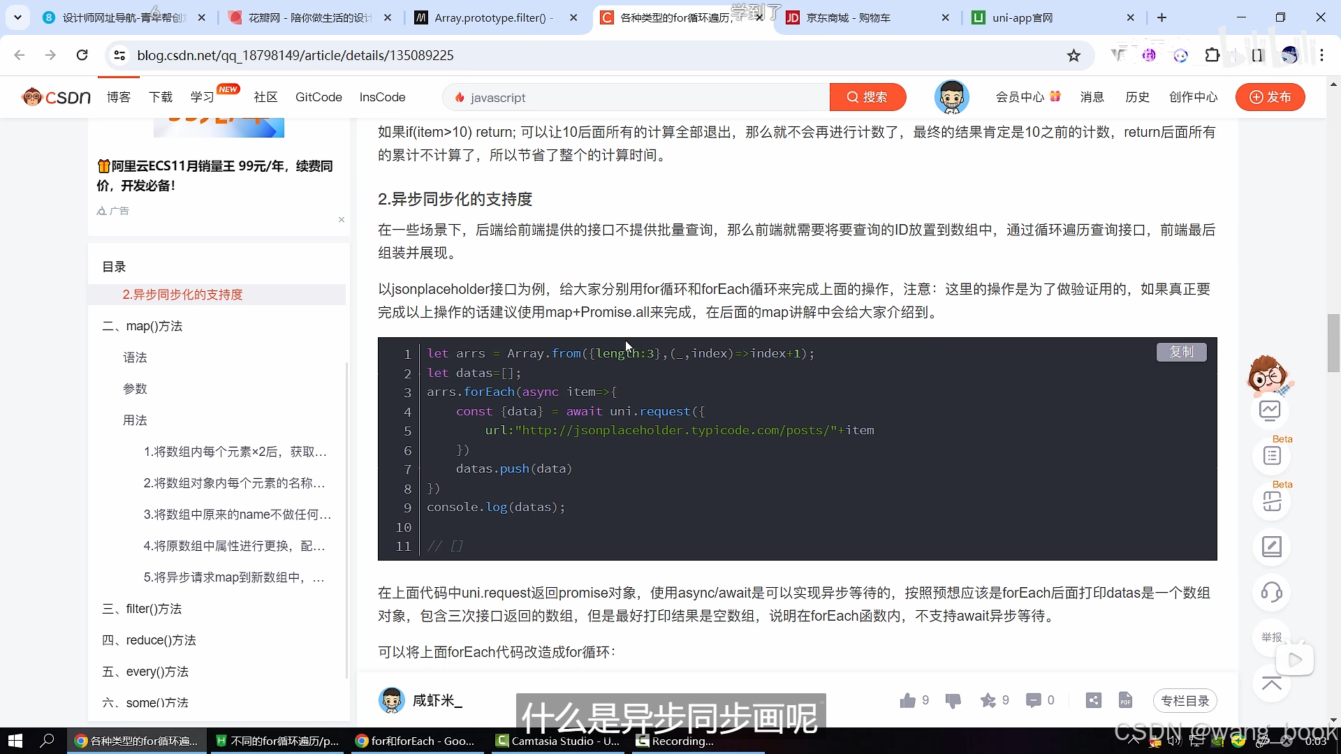
Task: Jump to 3.将数组中原来的name entry
Action: click(x=237, y=515)
